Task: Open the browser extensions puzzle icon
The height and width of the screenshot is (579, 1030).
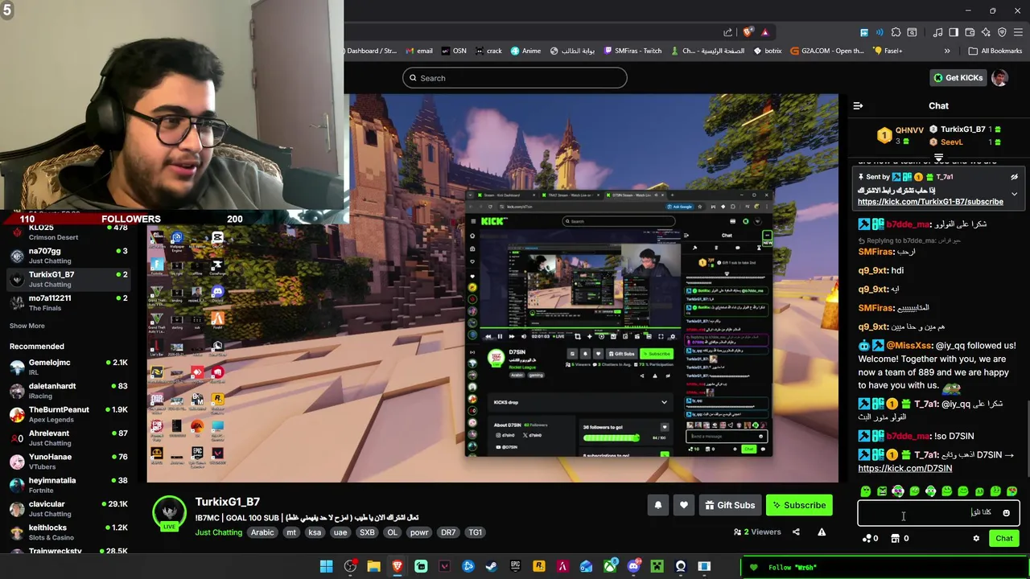Action: pos(896,32)
